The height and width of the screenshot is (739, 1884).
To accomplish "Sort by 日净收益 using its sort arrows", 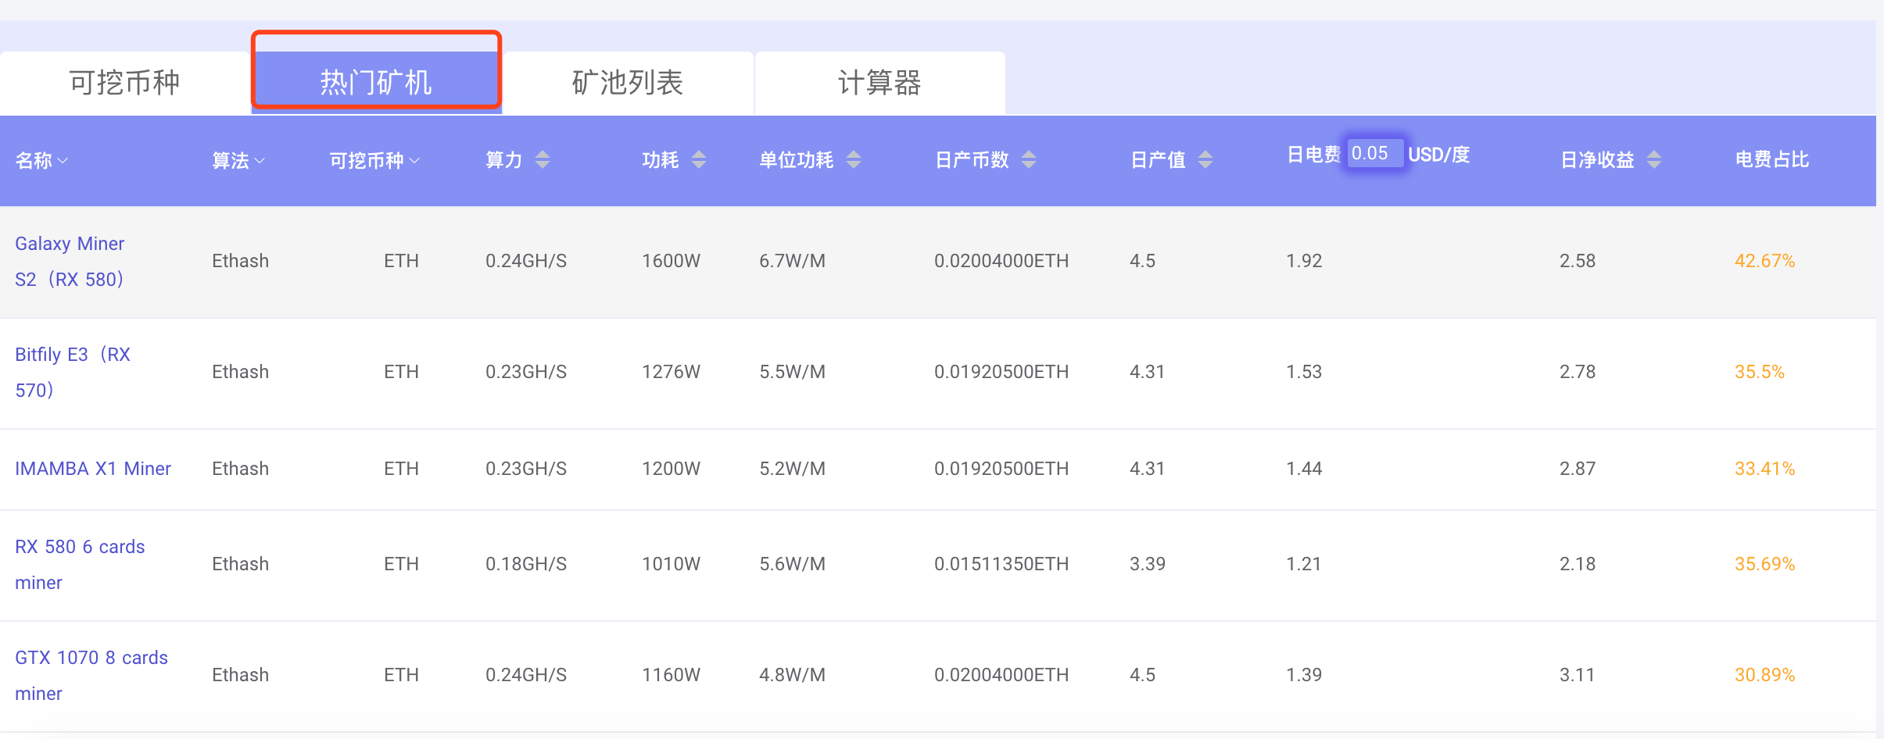I will tap(1654, 160).
